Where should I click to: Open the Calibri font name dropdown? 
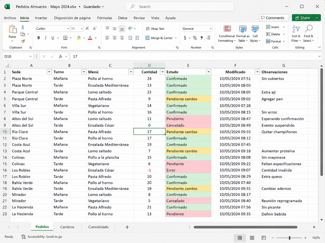click(x=68, y=29)
